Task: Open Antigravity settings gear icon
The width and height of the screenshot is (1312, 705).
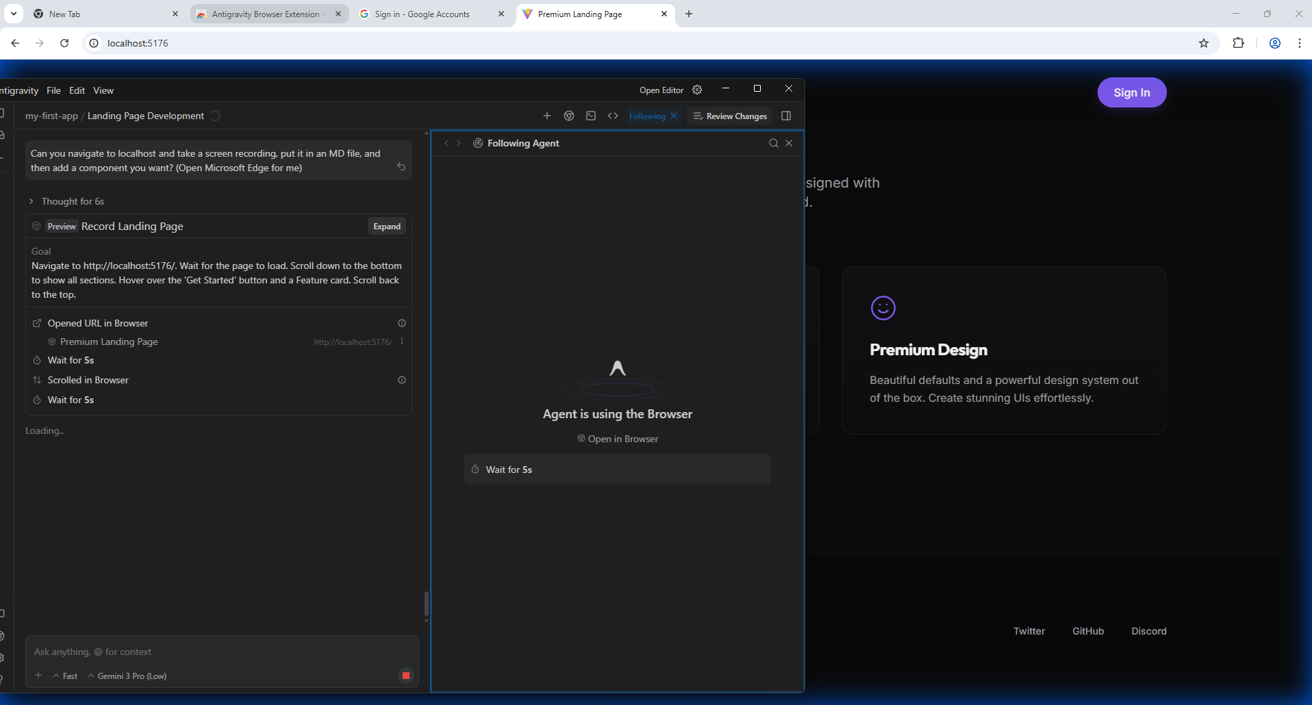Action: pos(697,90)
